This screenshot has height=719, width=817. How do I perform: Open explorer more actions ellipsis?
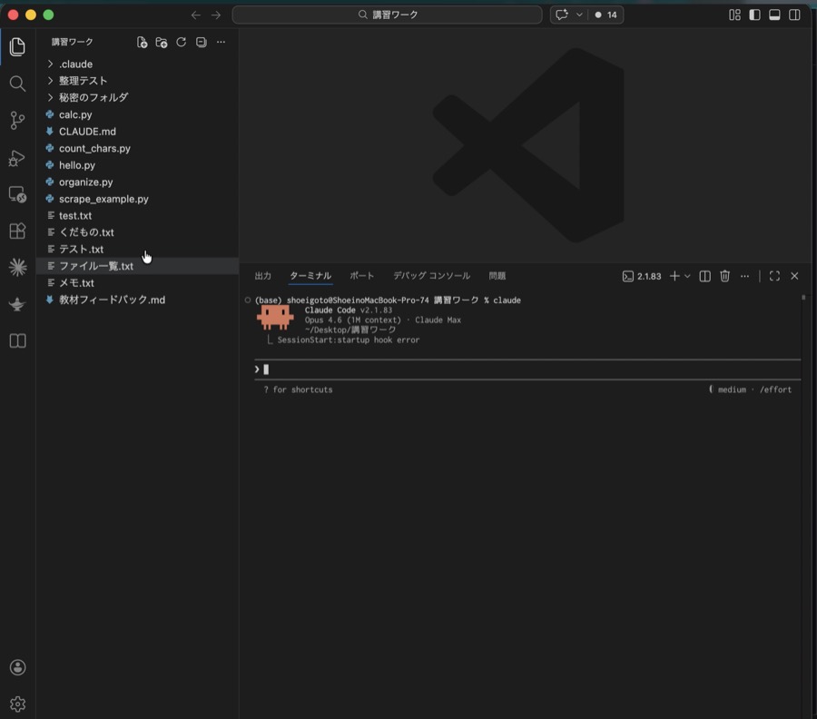(221, 42)
